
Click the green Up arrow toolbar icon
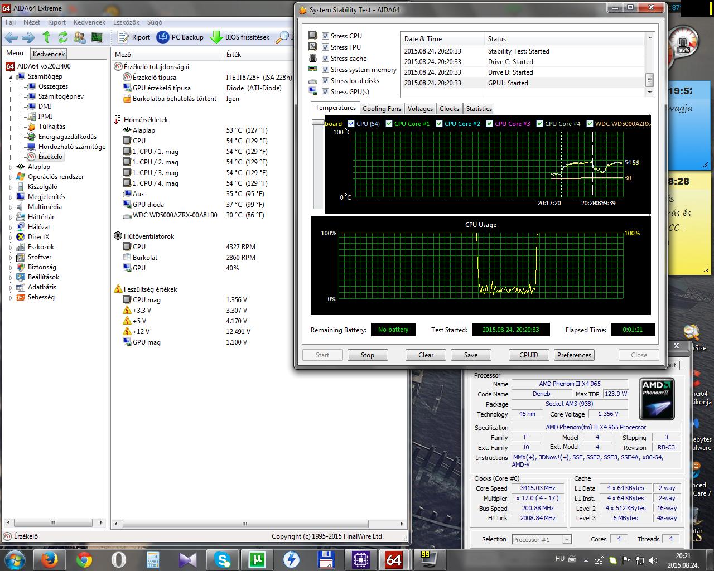pyautogui.click(x=46, y=37)
